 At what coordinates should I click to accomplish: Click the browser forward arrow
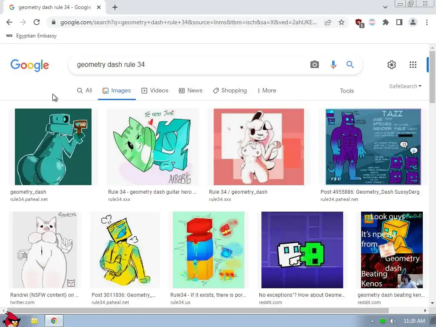click(23, 22)
